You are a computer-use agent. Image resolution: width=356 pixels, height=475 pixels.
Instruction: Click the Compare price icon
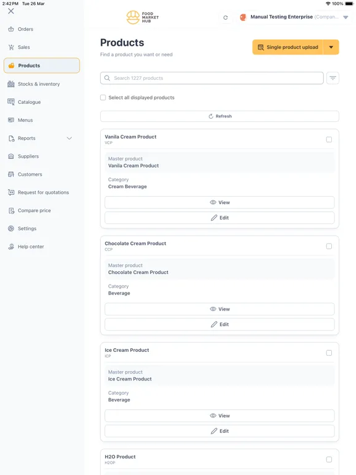point(11,210)
